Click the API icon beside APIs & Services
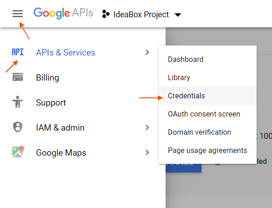Viewport: 272px width, 208px height. 18,52
